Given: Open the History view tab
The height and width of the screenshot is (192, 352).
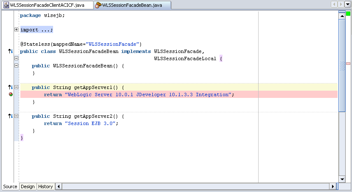Looking at the screenshot, I should (45, 186).
